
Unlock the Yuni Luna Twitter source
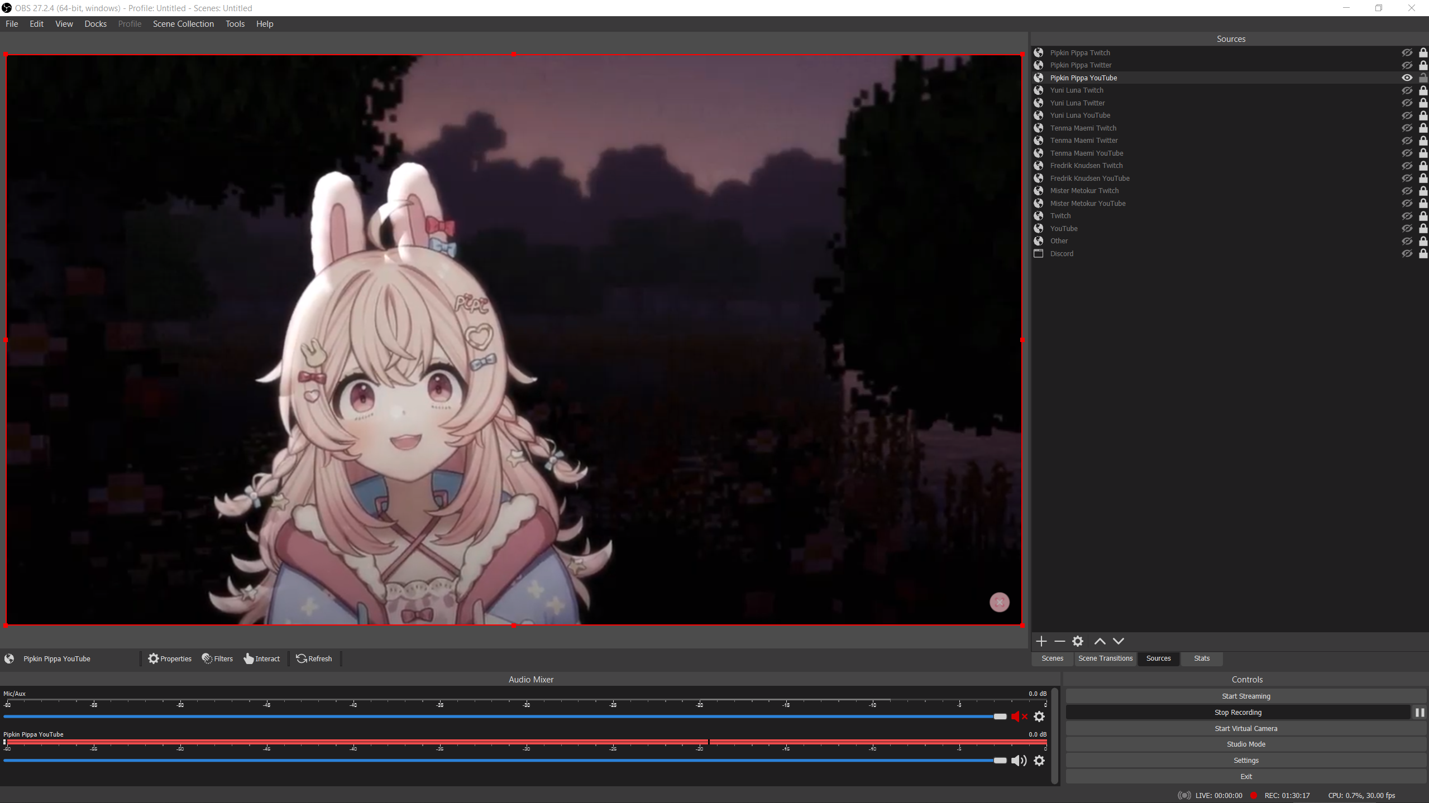[1423, 103]
